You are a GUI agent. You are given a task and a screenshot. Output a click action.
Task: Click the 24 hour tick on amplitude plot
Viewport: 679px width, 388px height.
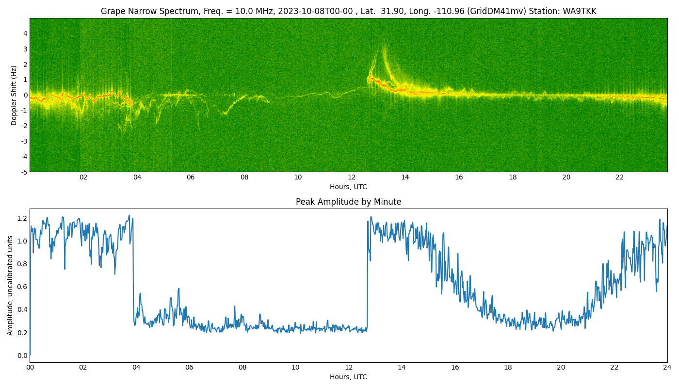click(667, 368)
